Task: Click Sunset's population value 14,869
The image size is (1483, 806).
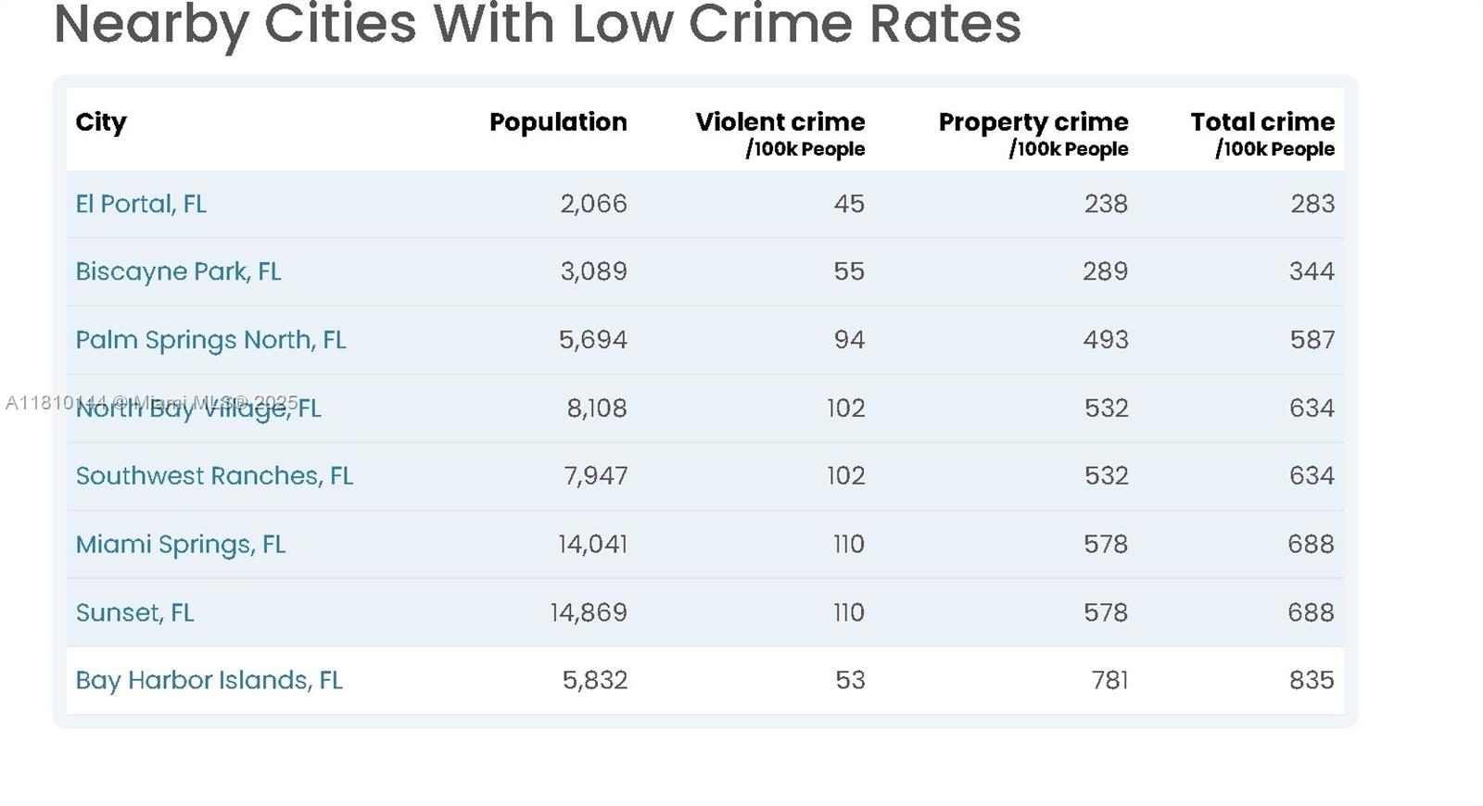Action: (589, 612)
